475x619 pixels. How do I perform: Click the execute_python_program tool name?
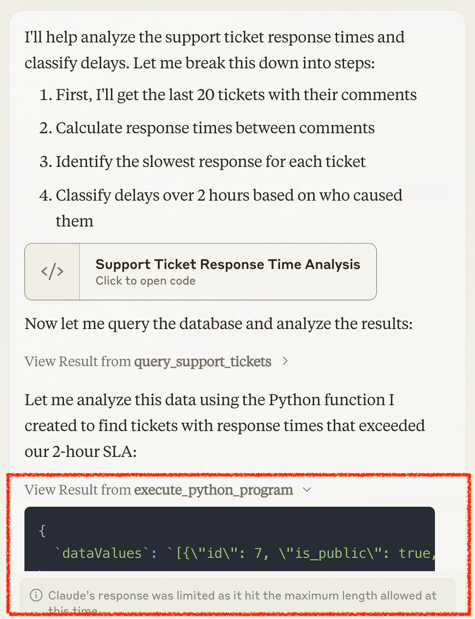(214, 490)
